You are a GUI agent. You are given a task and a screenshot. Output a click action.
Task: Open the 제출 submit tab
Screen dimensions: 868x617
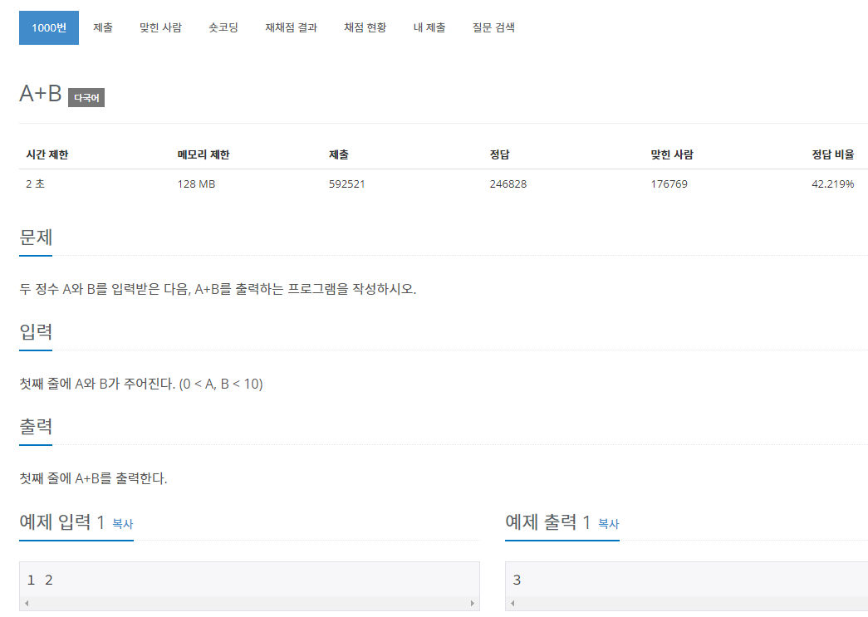coord(103,27)
